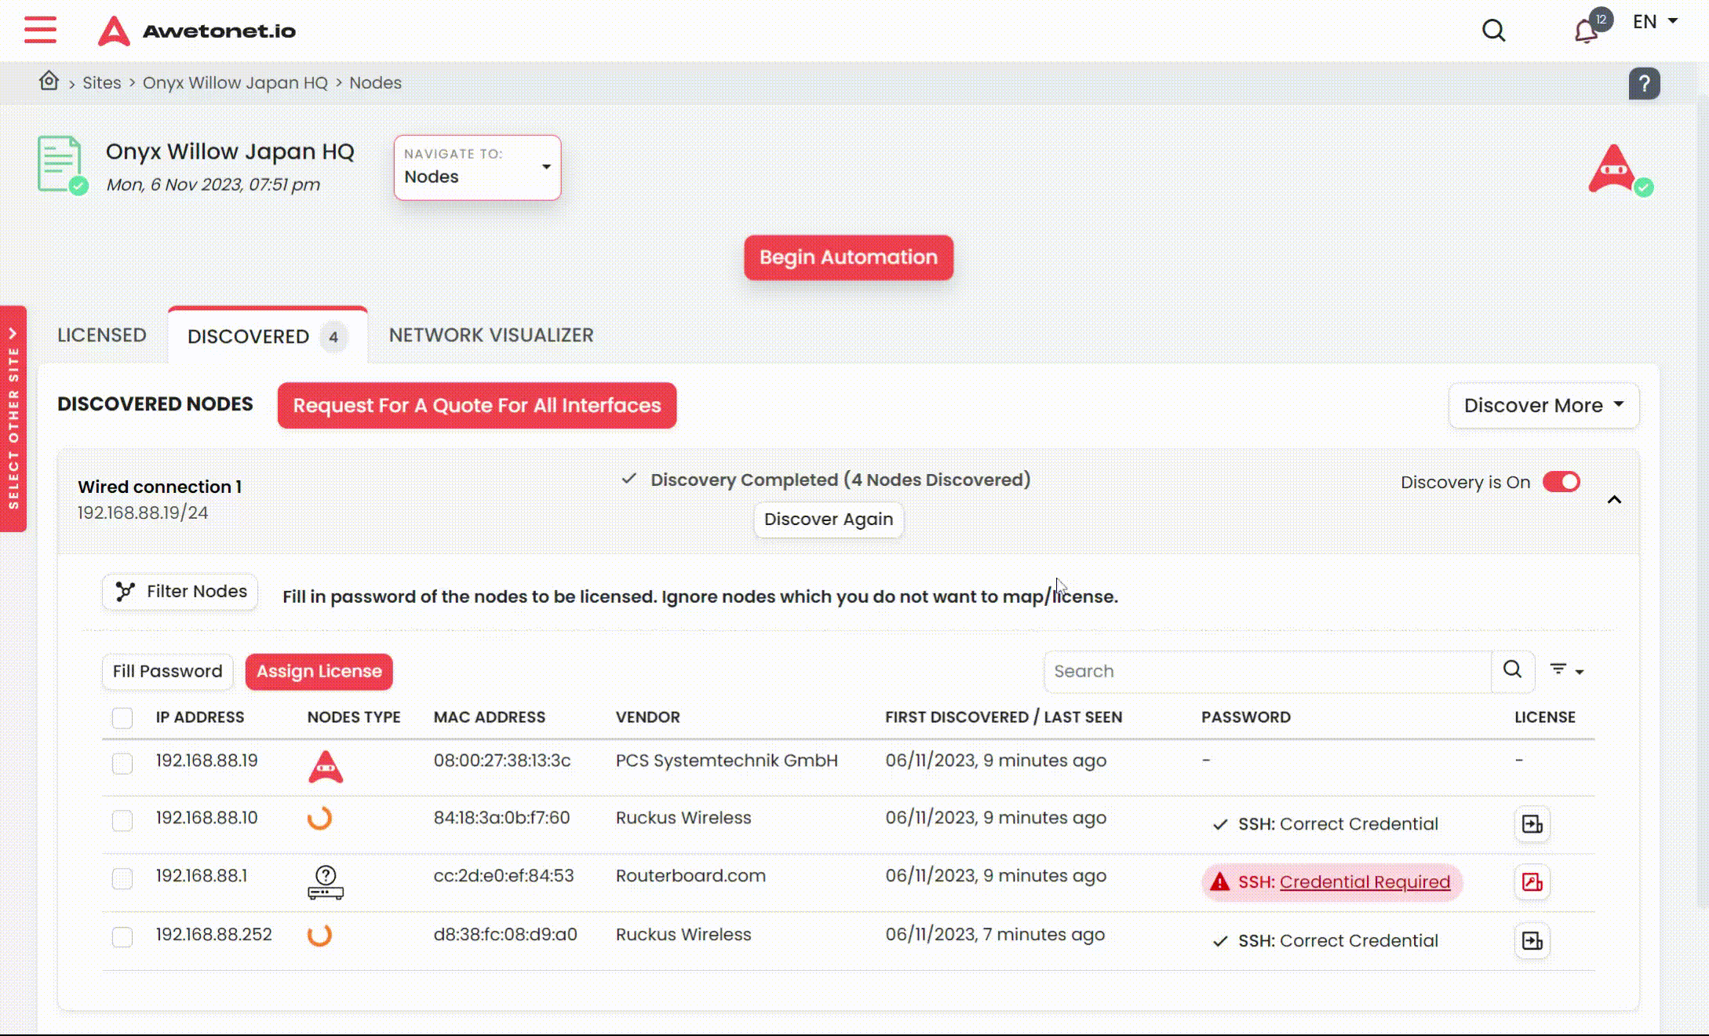Click the Awetonet.io logo
Screen dimensions: 1709x1036
[x=197, y=31]
